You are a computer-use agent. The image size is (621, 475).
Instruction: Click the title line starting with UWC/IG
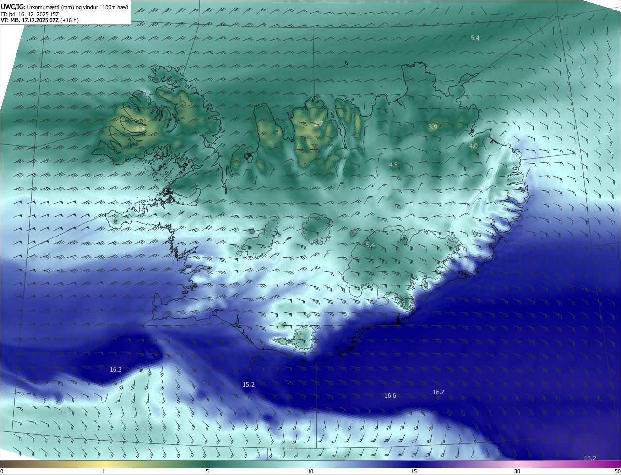point(65,7)
